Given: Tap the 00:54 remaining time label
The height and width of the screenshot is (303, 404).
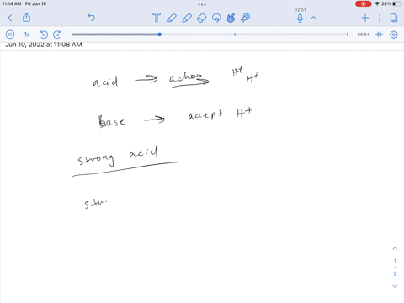Looking at the screenshot, I should [363, 35].
